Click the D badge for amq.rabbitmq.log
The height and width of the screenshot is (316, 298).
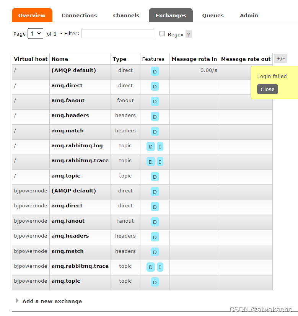[x=151, y=147]
